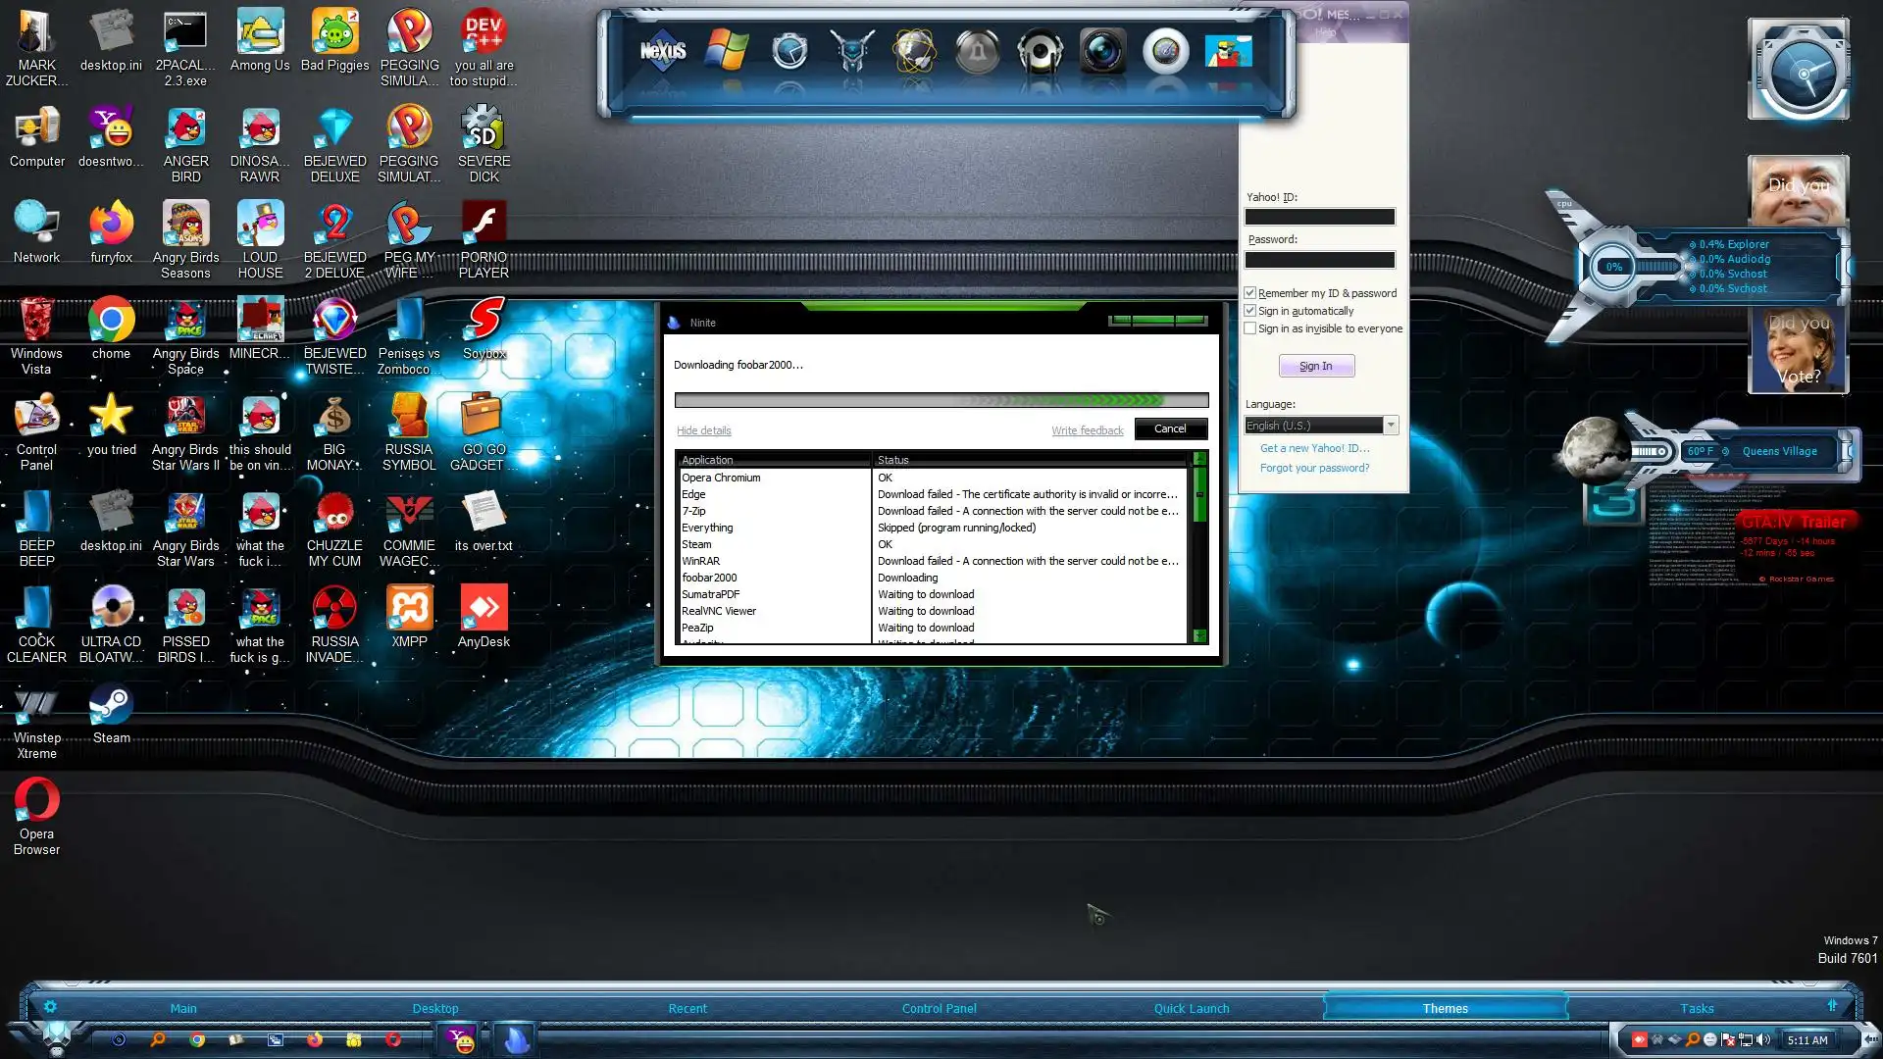
Task: Collapse Ninite details with Hide details
Action: coord(703,430)
